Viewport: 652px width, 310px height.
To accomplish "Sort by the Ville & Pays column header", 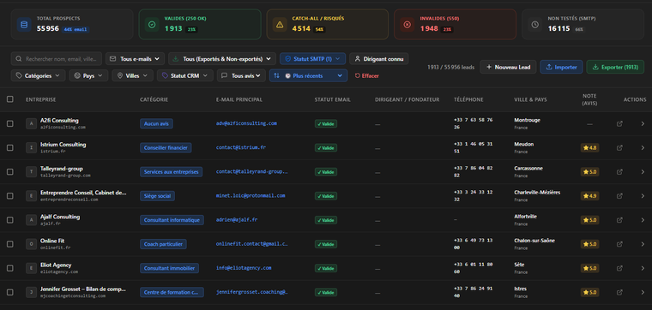I will coord(530,99).
